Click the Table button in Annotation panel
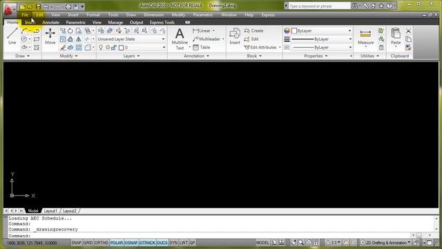Viewport: 442px width, 249px height. 202,48
